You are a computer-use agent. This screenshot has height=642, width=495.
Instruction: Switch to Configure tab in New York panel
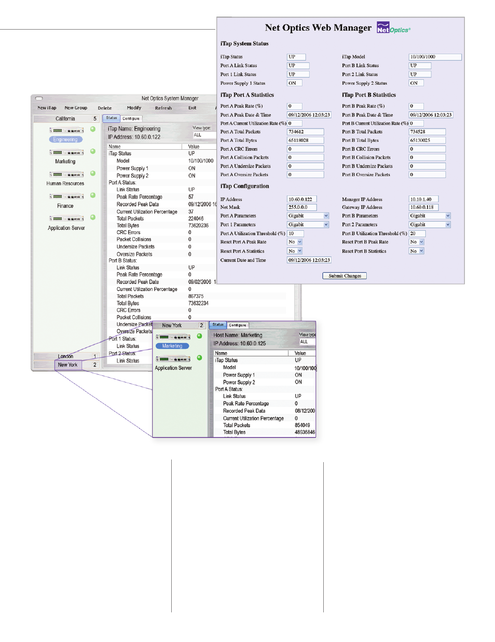tap(238, 325)
